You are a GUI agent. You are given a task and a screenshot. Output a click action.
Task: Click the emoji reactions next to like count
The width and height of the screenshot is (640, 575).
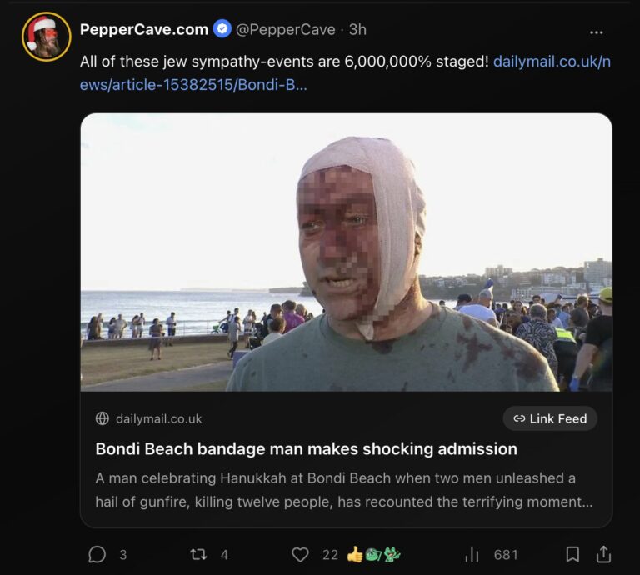click(x=374, y=554)
